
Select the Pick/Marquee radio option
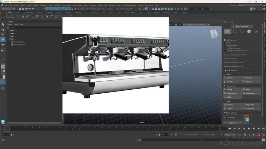point(225,40)
